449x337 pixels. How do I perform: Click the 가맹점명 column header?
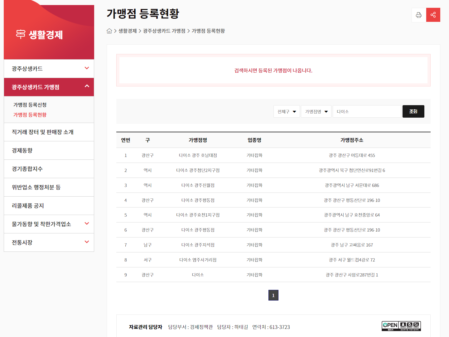pyautogui.click(x=198, y=140)
